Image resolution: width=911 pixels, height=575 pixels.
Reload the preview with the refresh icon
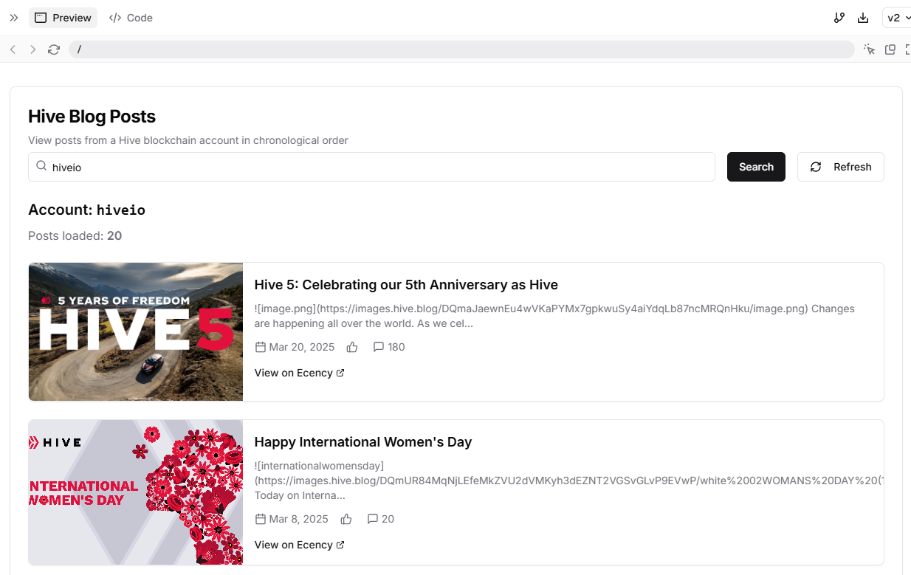[x=54, y=49]
